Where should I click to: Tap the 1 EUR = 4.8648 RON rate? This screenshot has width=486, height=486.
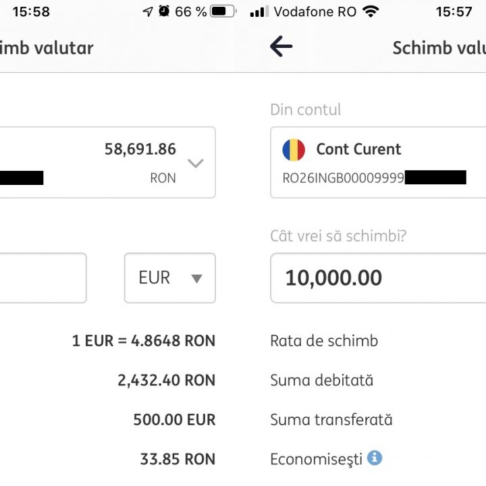[143, 341]
